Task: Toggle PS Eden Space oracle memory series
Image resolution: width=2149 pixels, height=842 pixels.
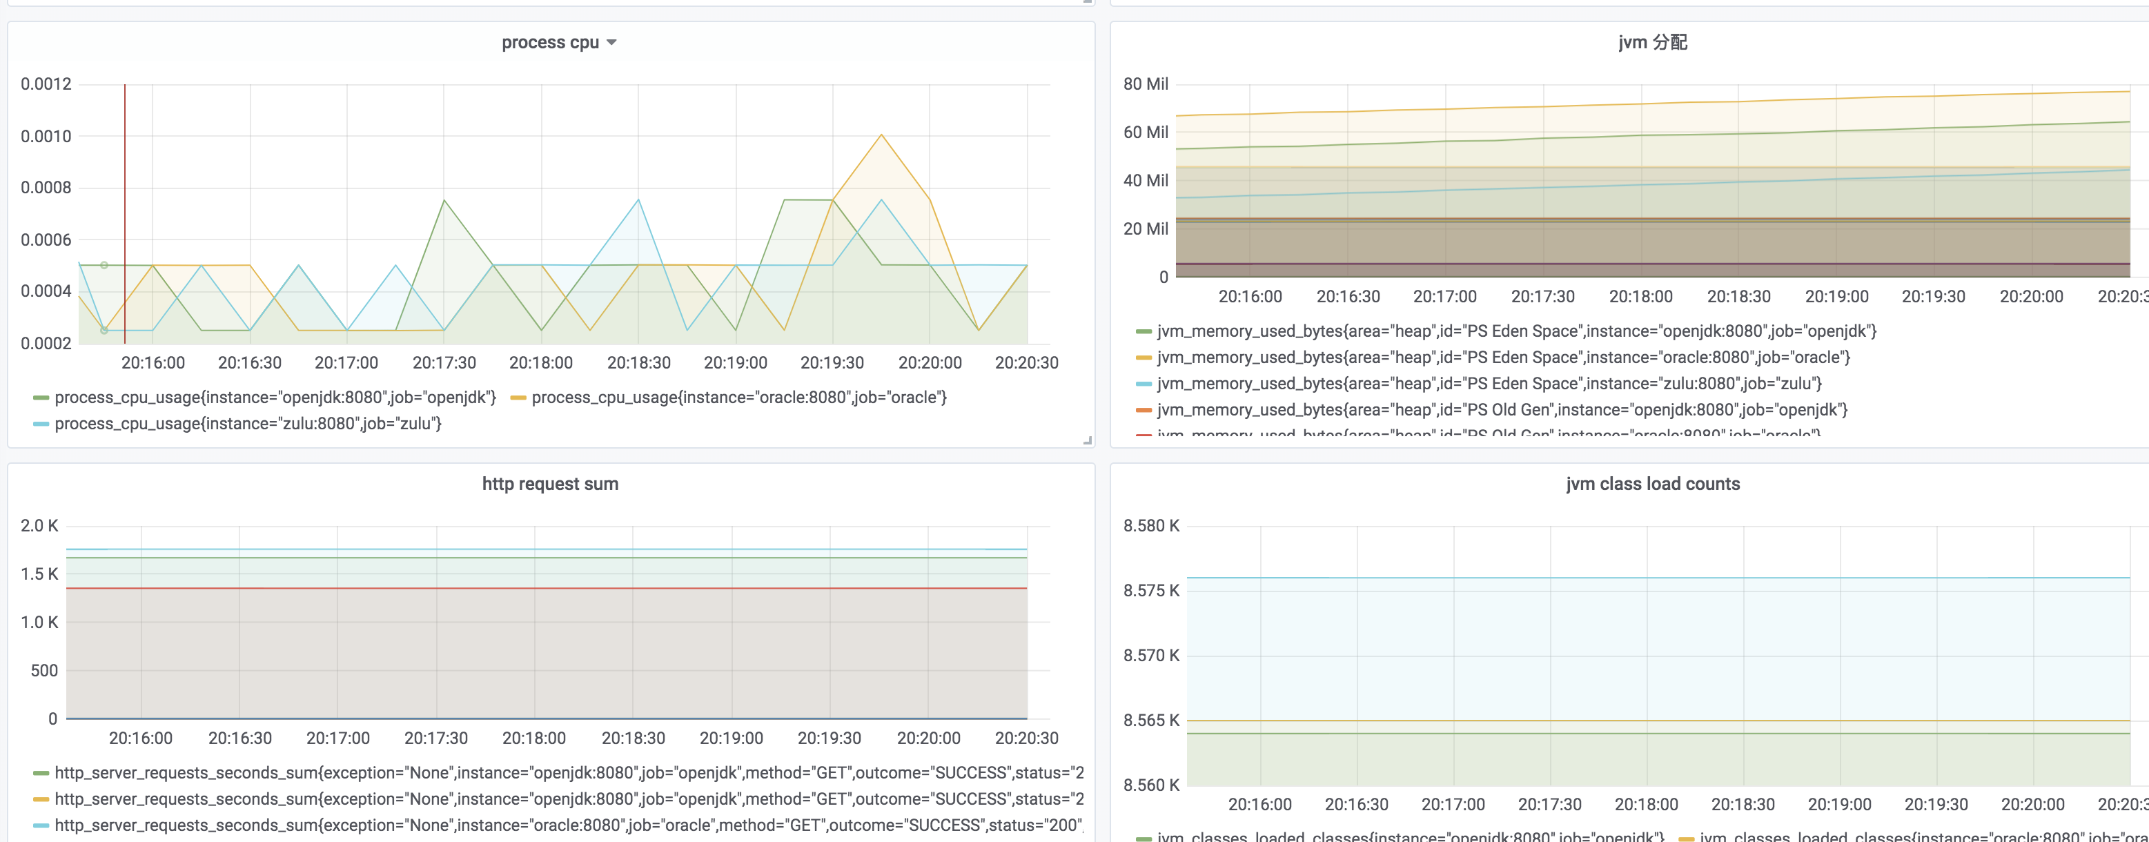Action: click(1503, 358)
